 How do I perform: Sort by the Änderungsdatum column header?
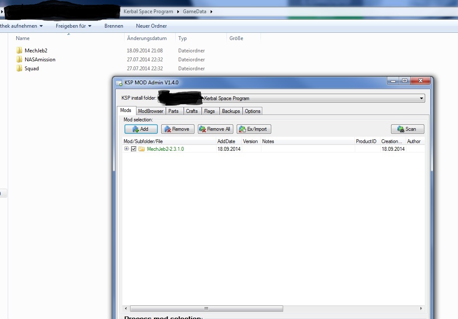[x=147, y=38]
